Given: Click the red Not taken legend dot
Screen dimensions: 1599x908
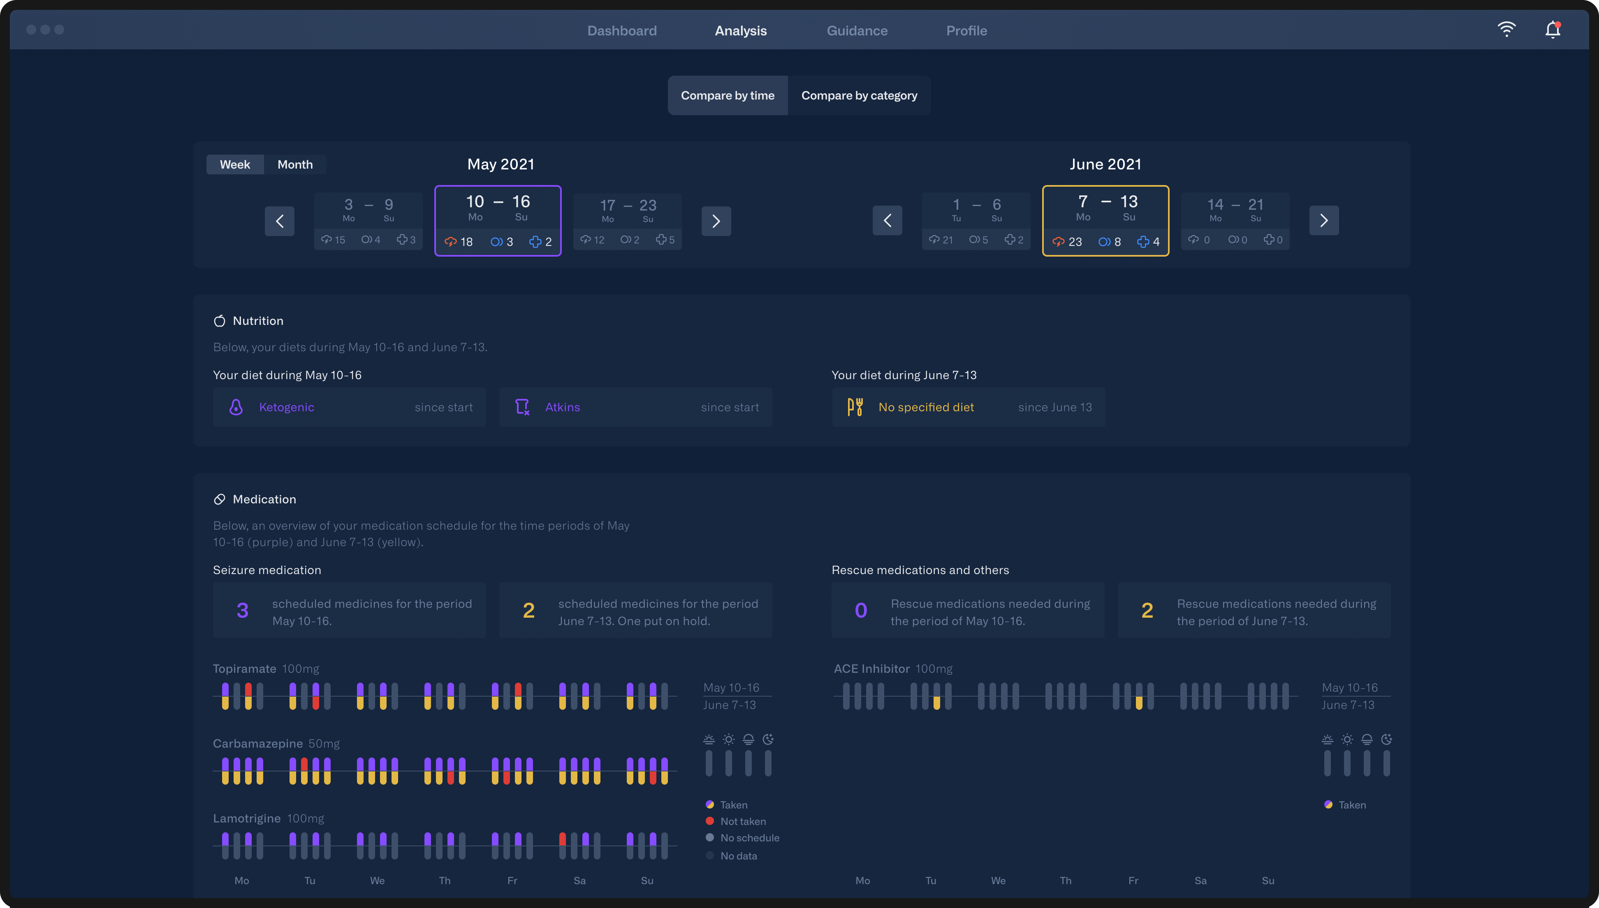Looking at the screenshot, I should pos(710,821).
